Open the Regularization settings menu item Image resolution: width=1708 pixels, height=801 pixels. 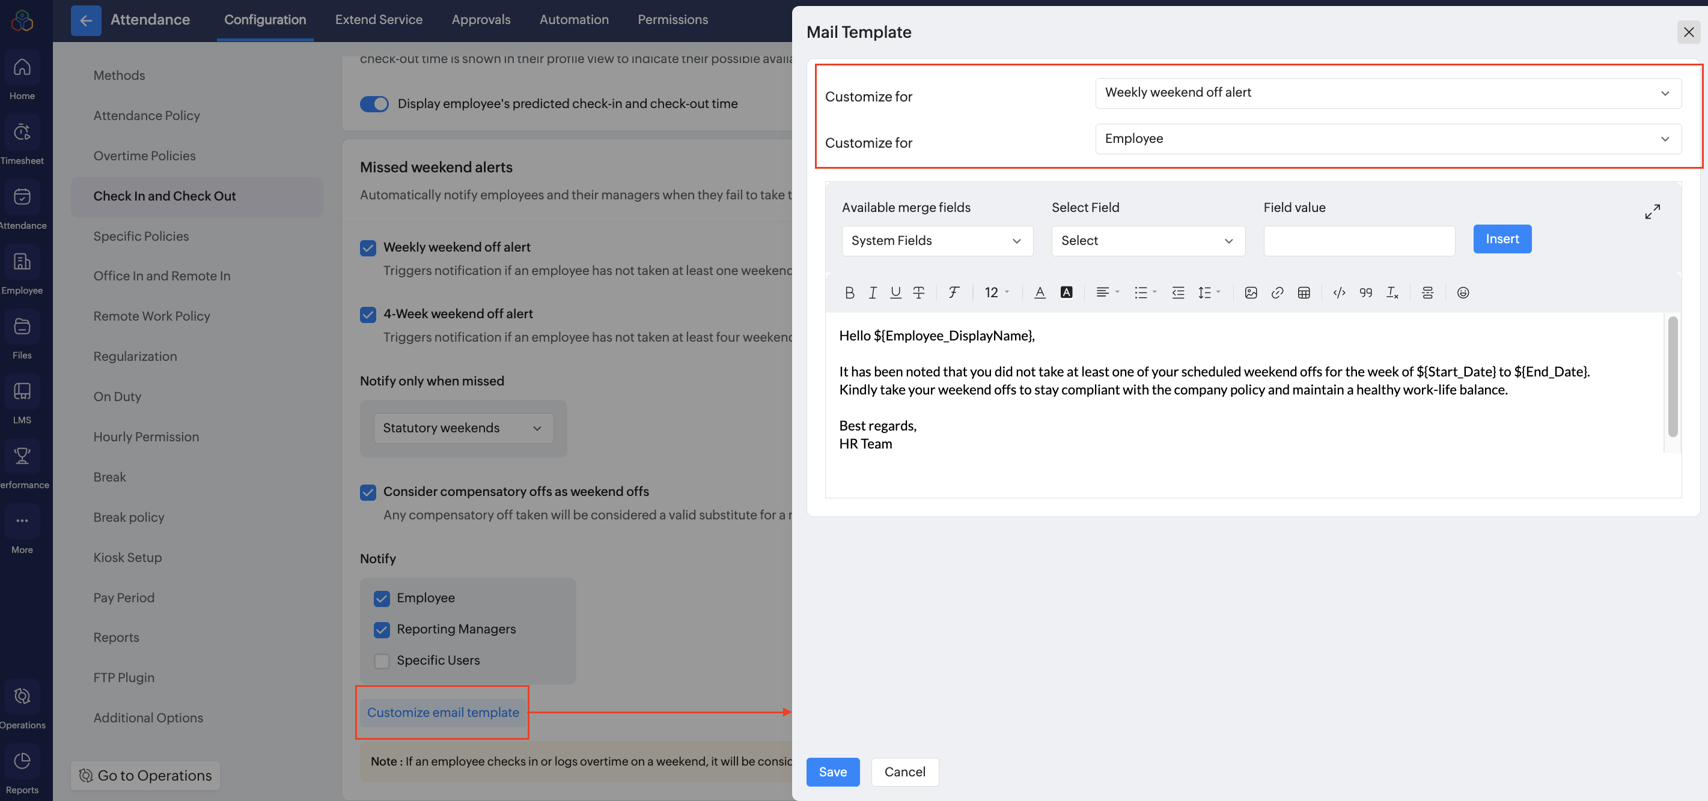(x=135, y=357)
